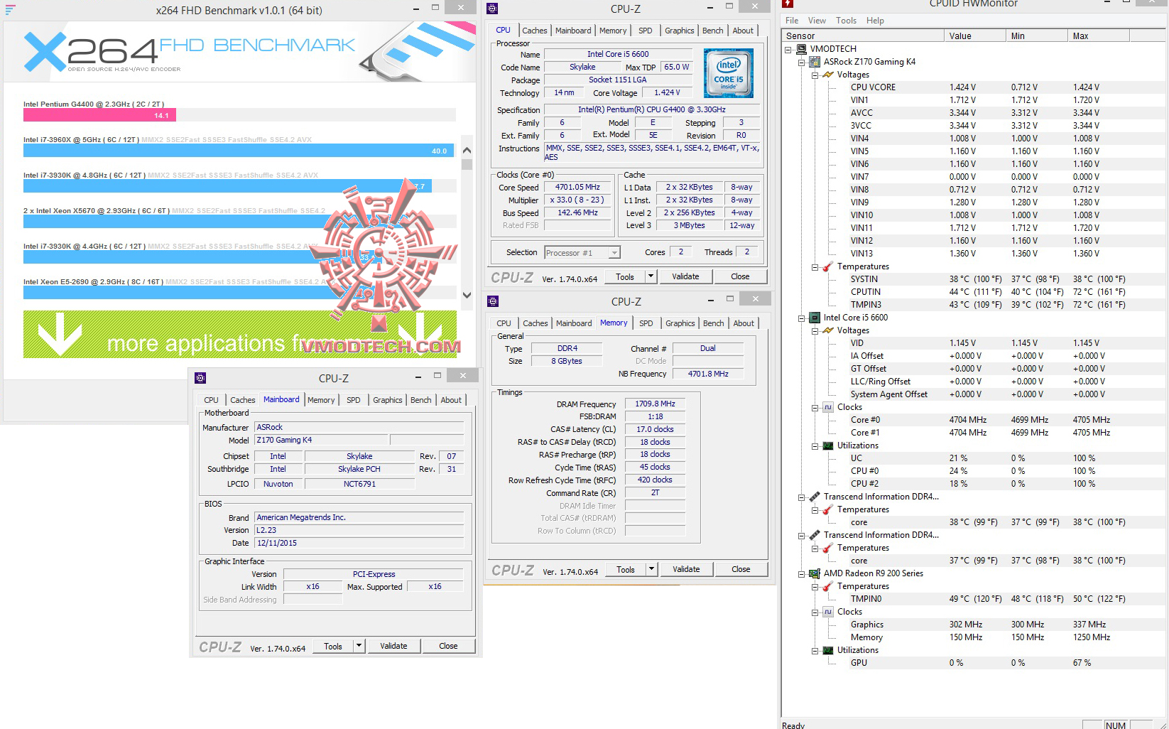The width and height of the screenshot is (1169, 729).
Task: Click the Intel Core i5 6600 processor icon
Action: click(815, 318)
